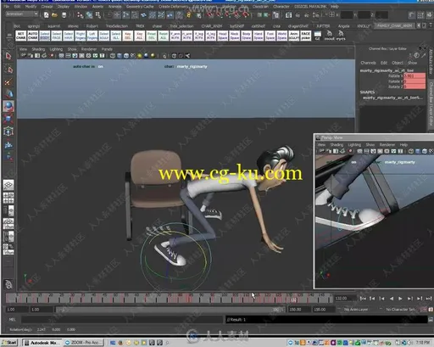Viewport: 434px width, 347px height.
Task: Open the Attribute Editor side tab
Action: [x=431, y=62]
